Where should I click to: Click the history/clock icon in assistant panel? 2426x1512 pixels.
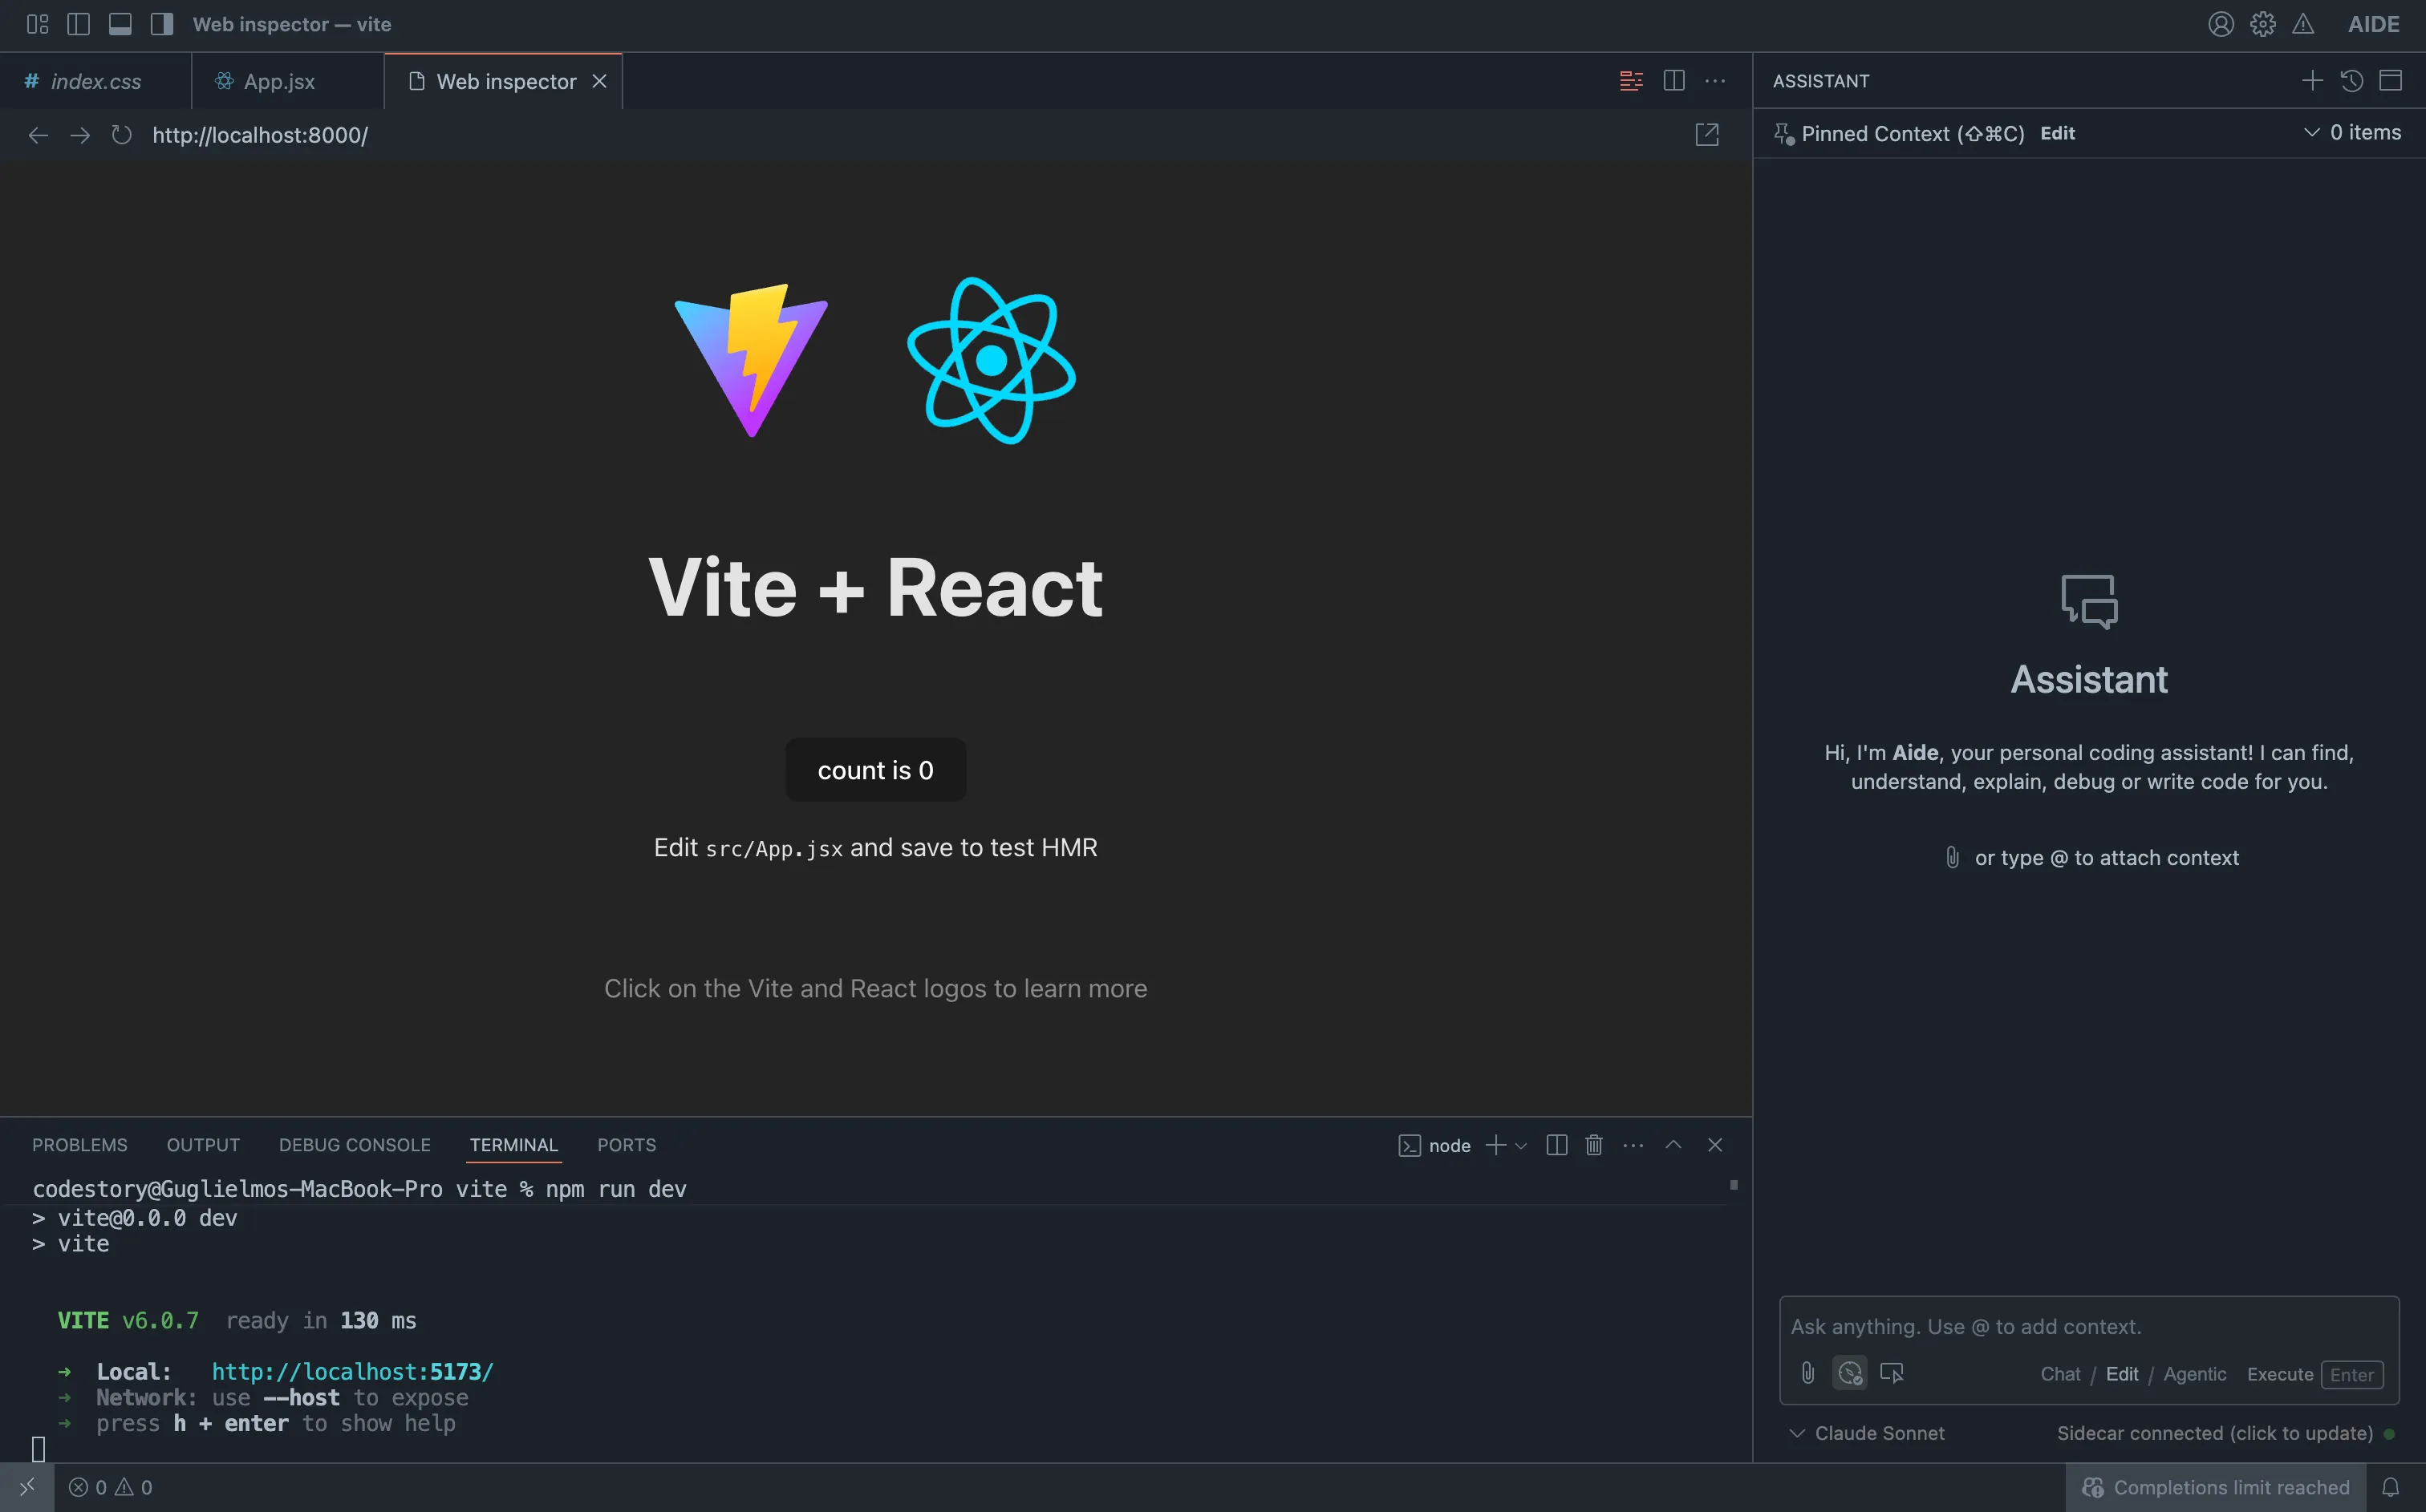click(x=2353, y=80)
